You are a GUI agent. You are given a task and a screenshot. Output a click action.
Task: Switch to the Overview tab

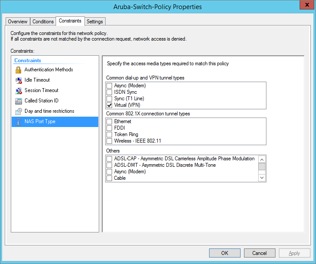(x=18, y=22)
